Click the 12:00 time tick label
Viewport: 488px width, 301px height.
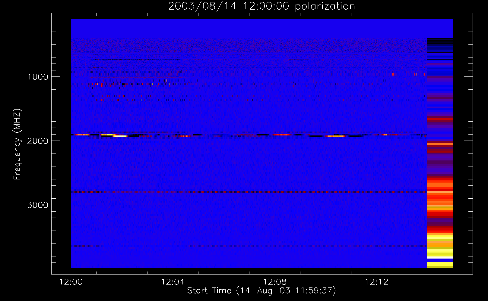[x=71, y=282]
